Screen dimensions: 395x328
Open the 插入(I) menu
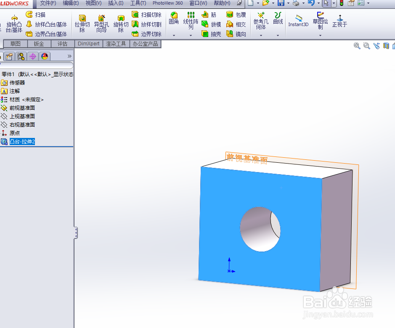(116, 3)
